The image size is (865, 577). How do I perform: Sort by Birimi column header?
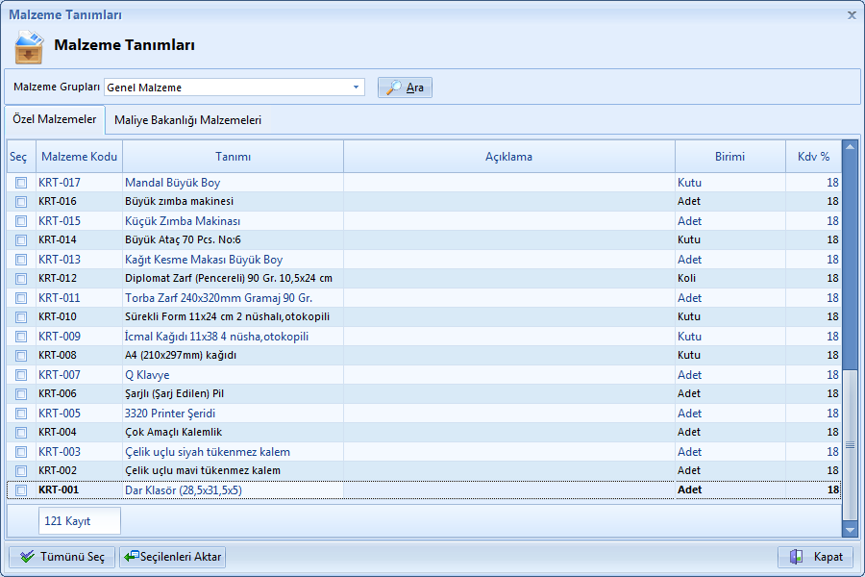pos(729,157)
